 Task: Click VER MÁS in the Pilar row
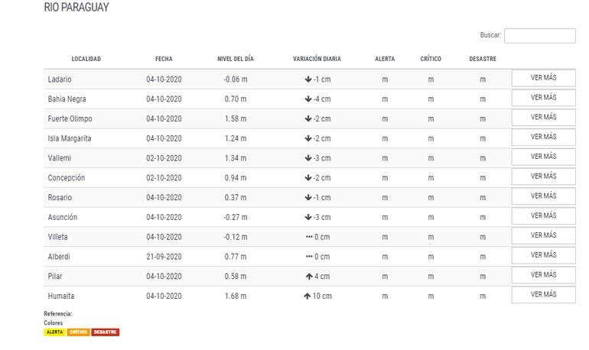[x=543, y=275]
